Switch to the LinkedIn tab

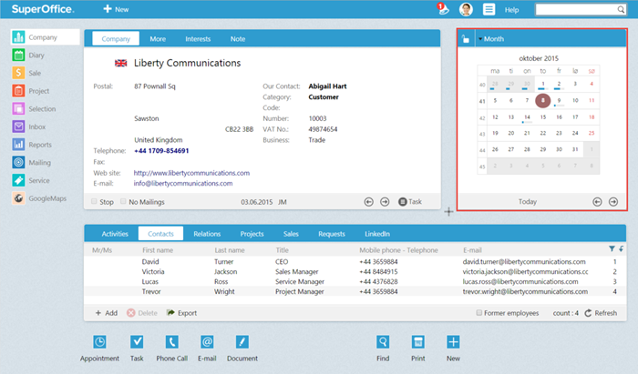point(377,234)
